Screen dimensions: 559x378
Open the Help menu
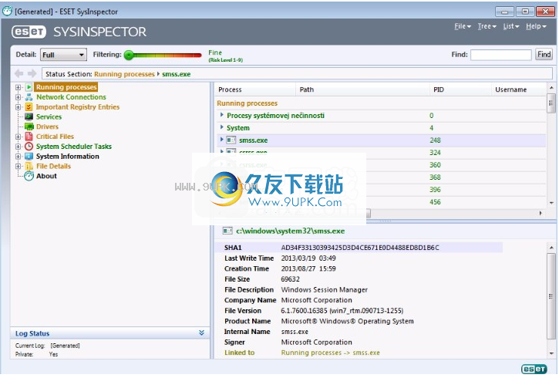tap(536, 26)
